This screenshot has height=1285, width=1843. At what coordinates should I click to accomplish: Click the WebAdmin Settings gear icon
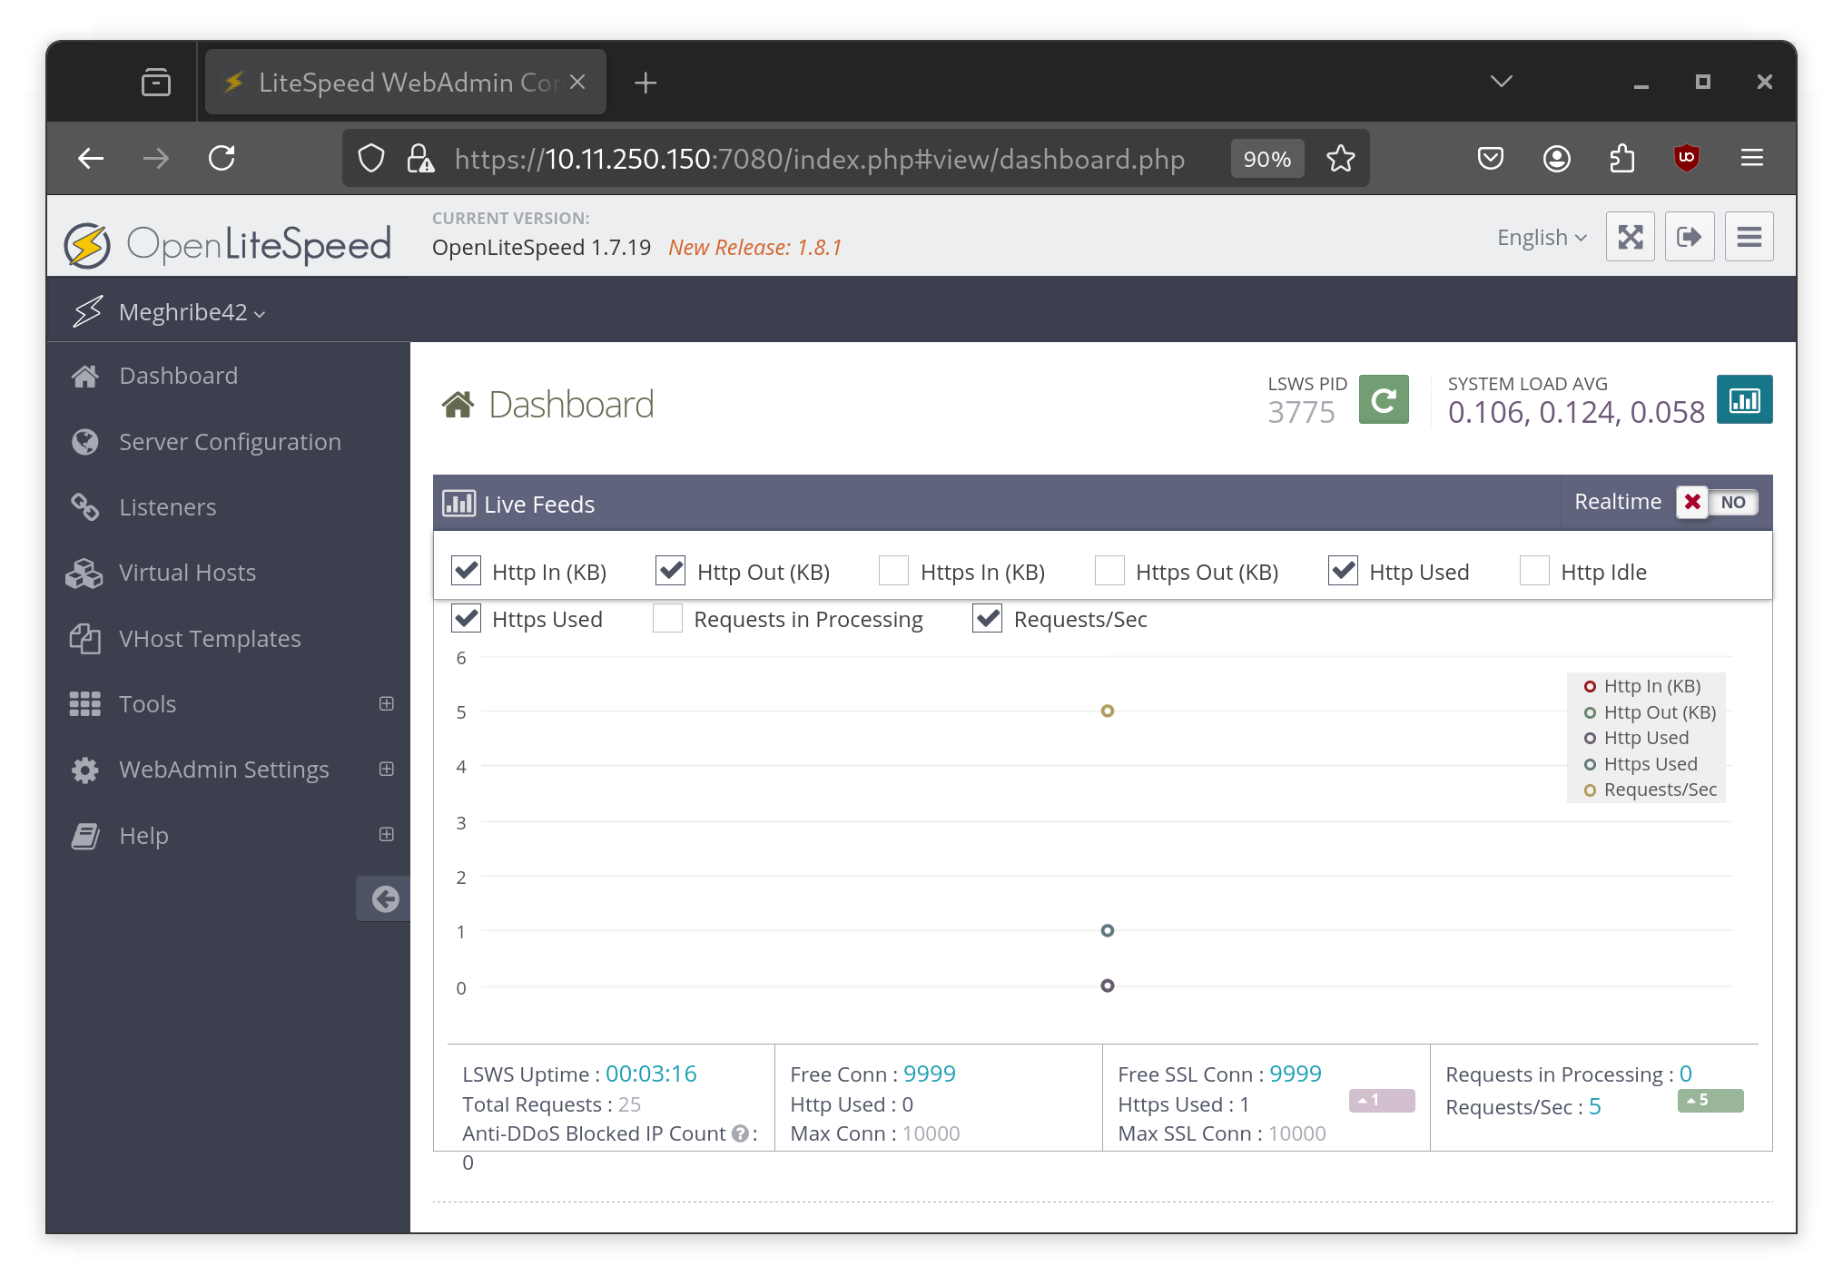pyautogui.click(x=85, y=770)
